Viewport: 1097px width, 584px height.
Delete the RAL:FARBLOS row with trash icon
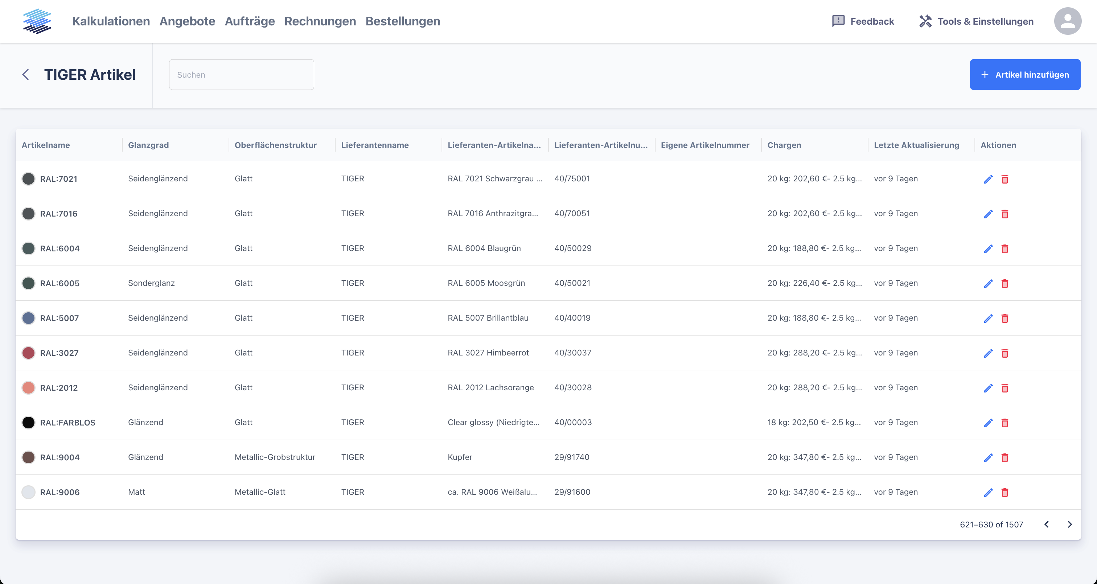[1004, 423]
